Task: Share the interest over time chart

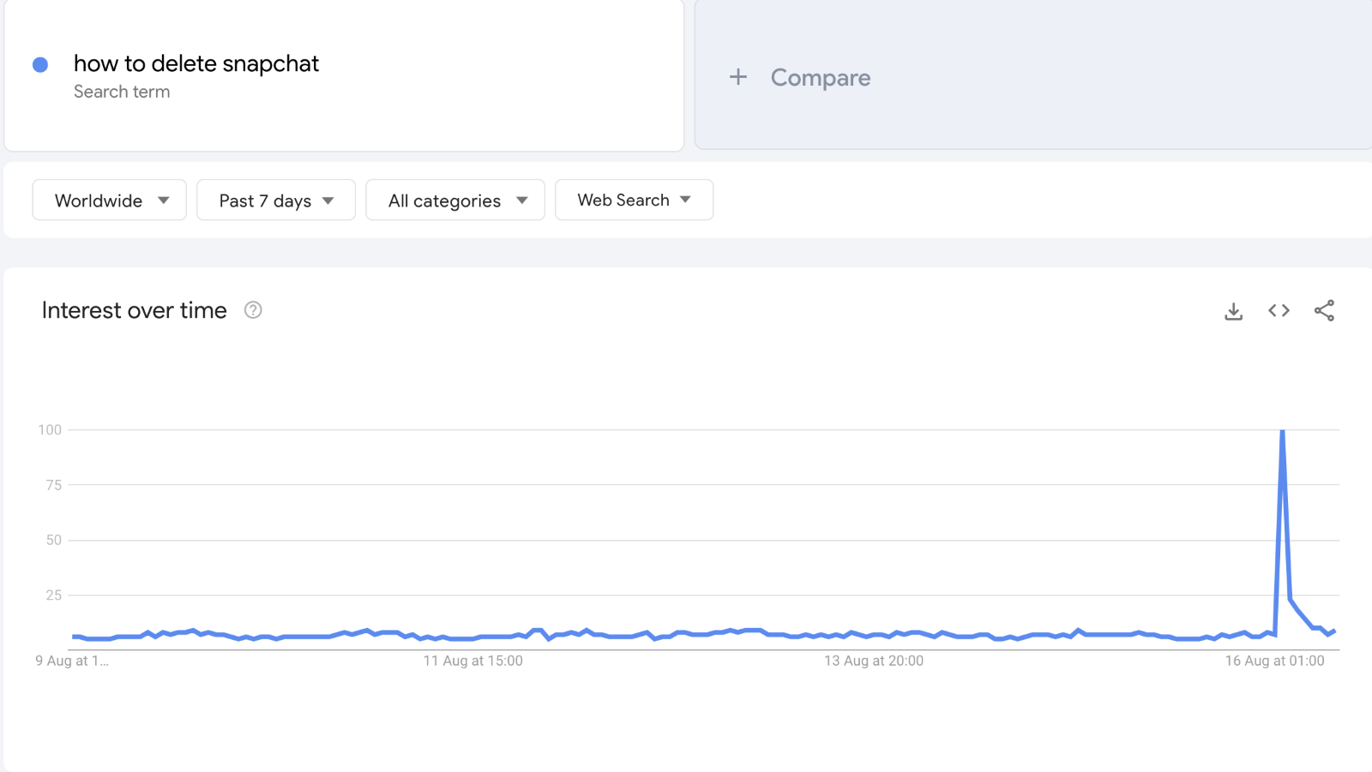Action: [x=1324, y=311]
